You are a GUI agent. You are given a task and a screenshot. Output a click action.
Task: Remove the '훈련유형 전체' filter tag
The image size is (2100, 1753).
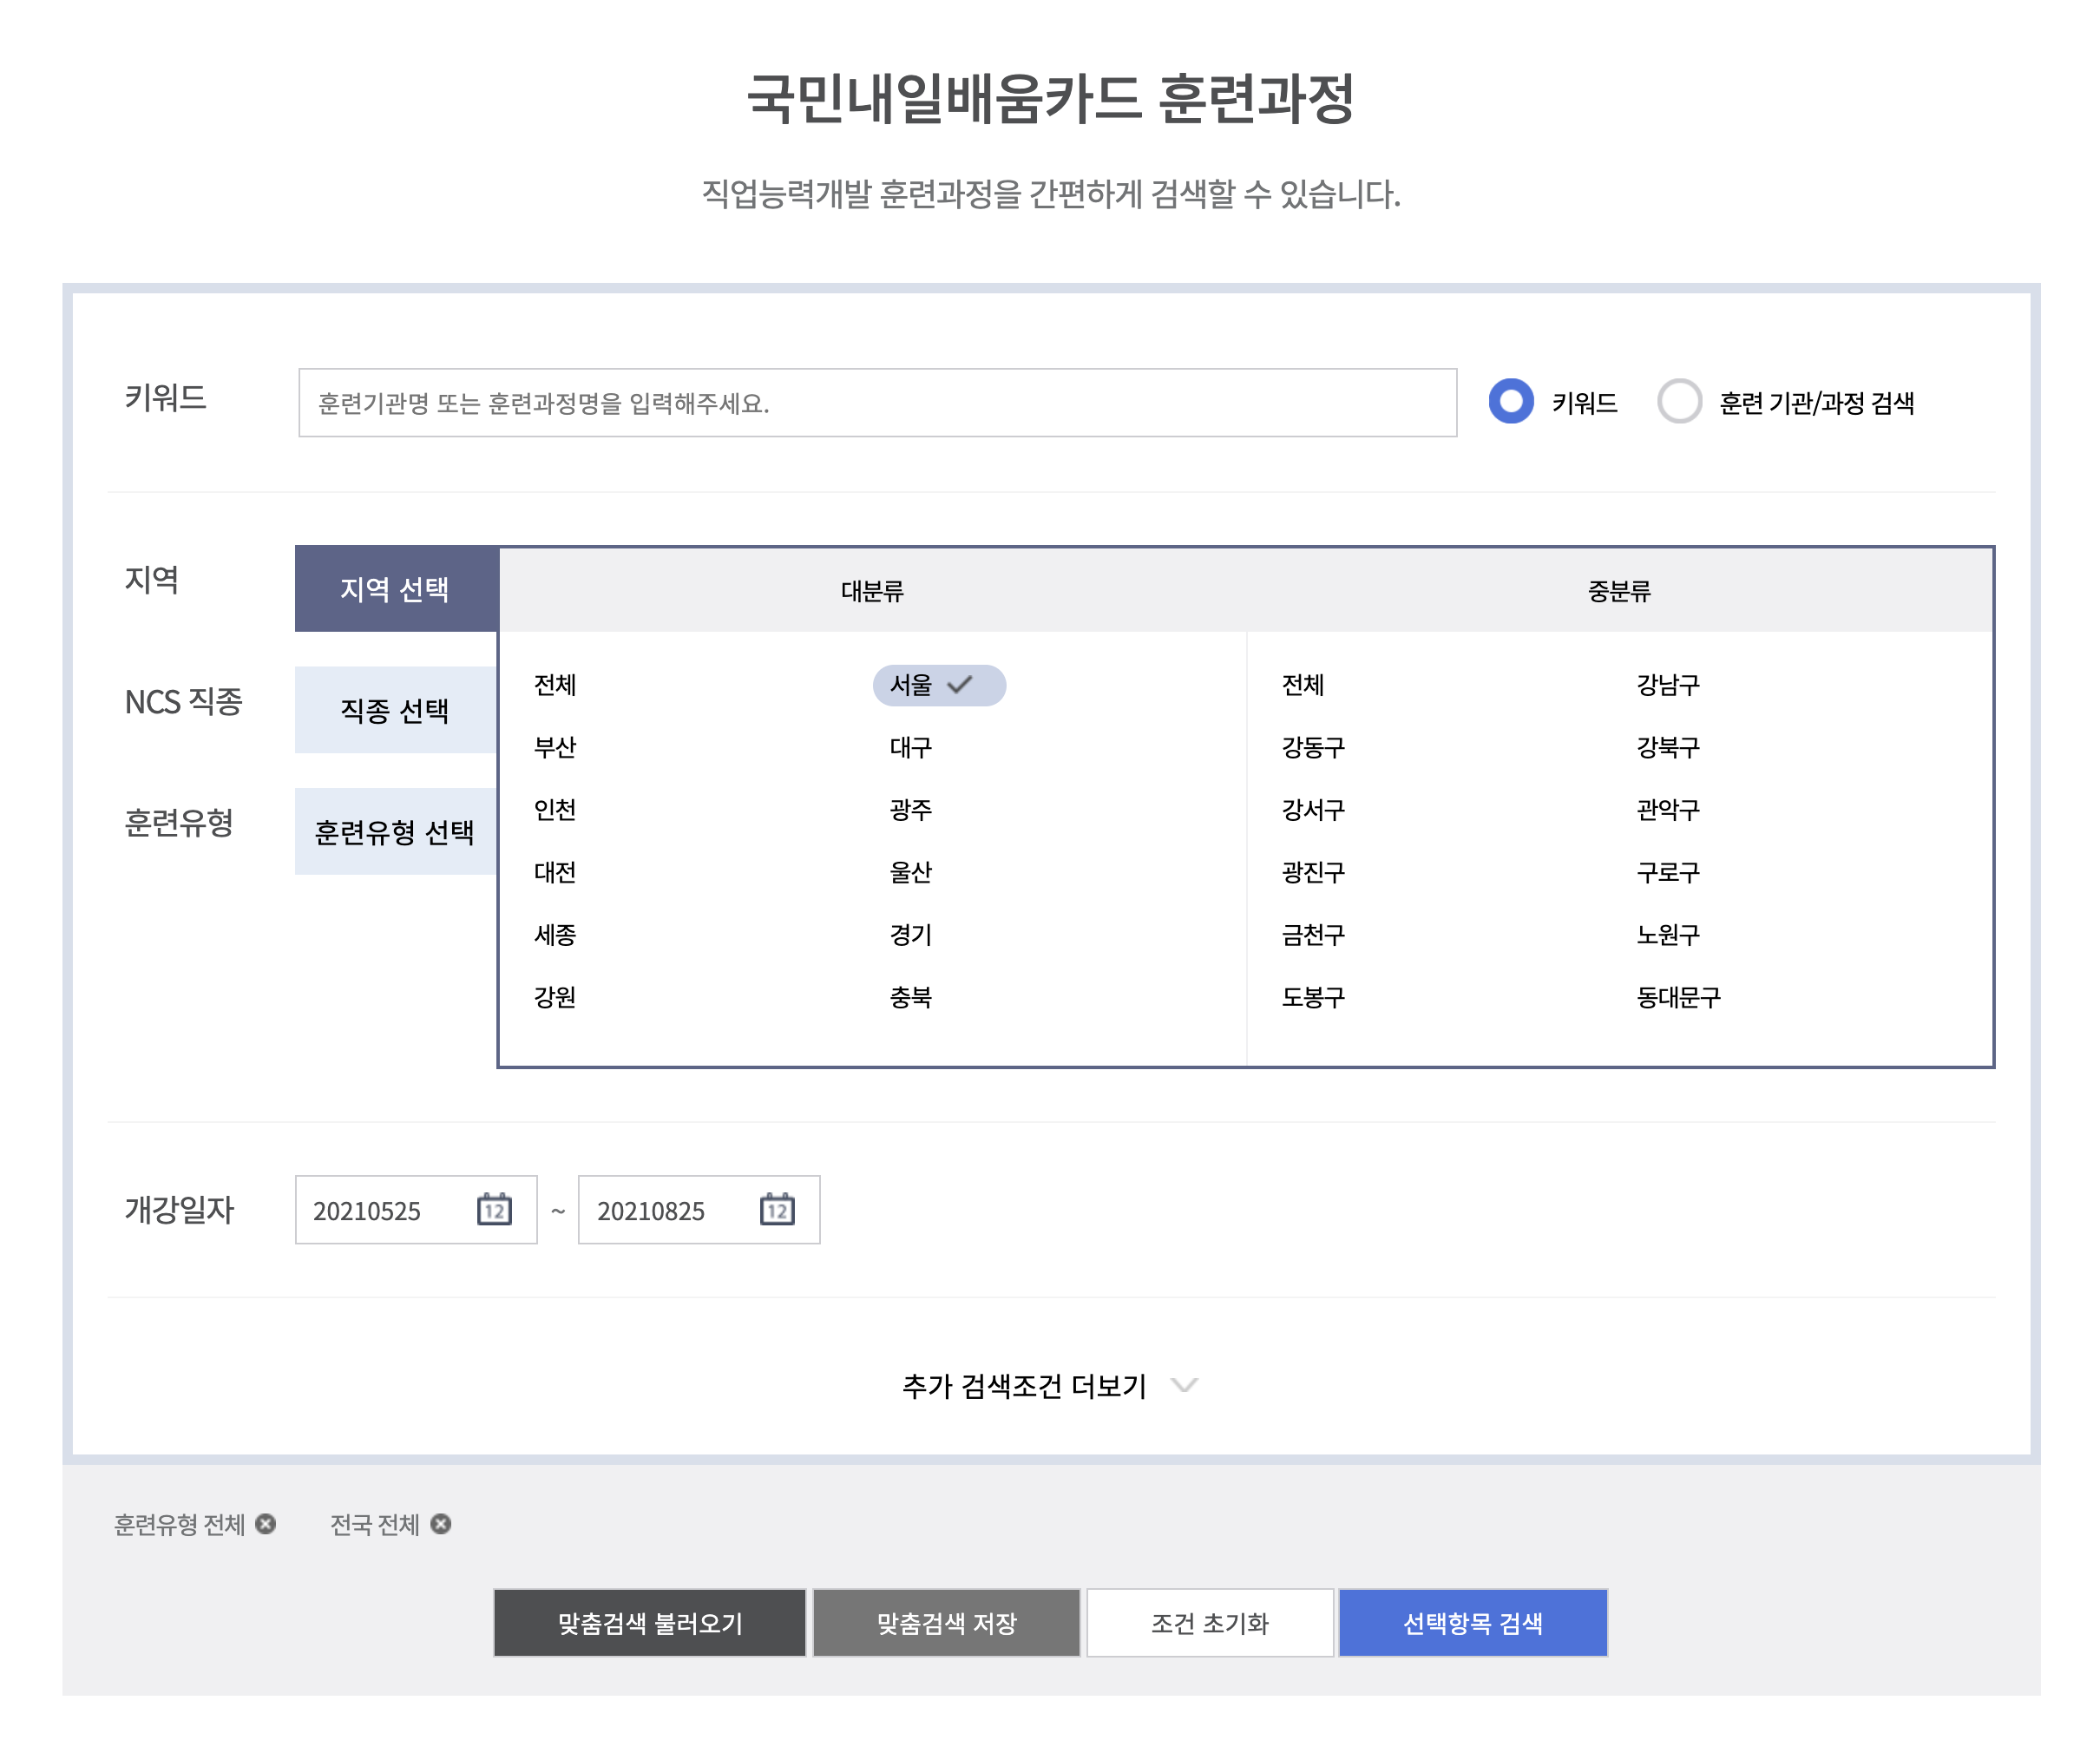265,1523
